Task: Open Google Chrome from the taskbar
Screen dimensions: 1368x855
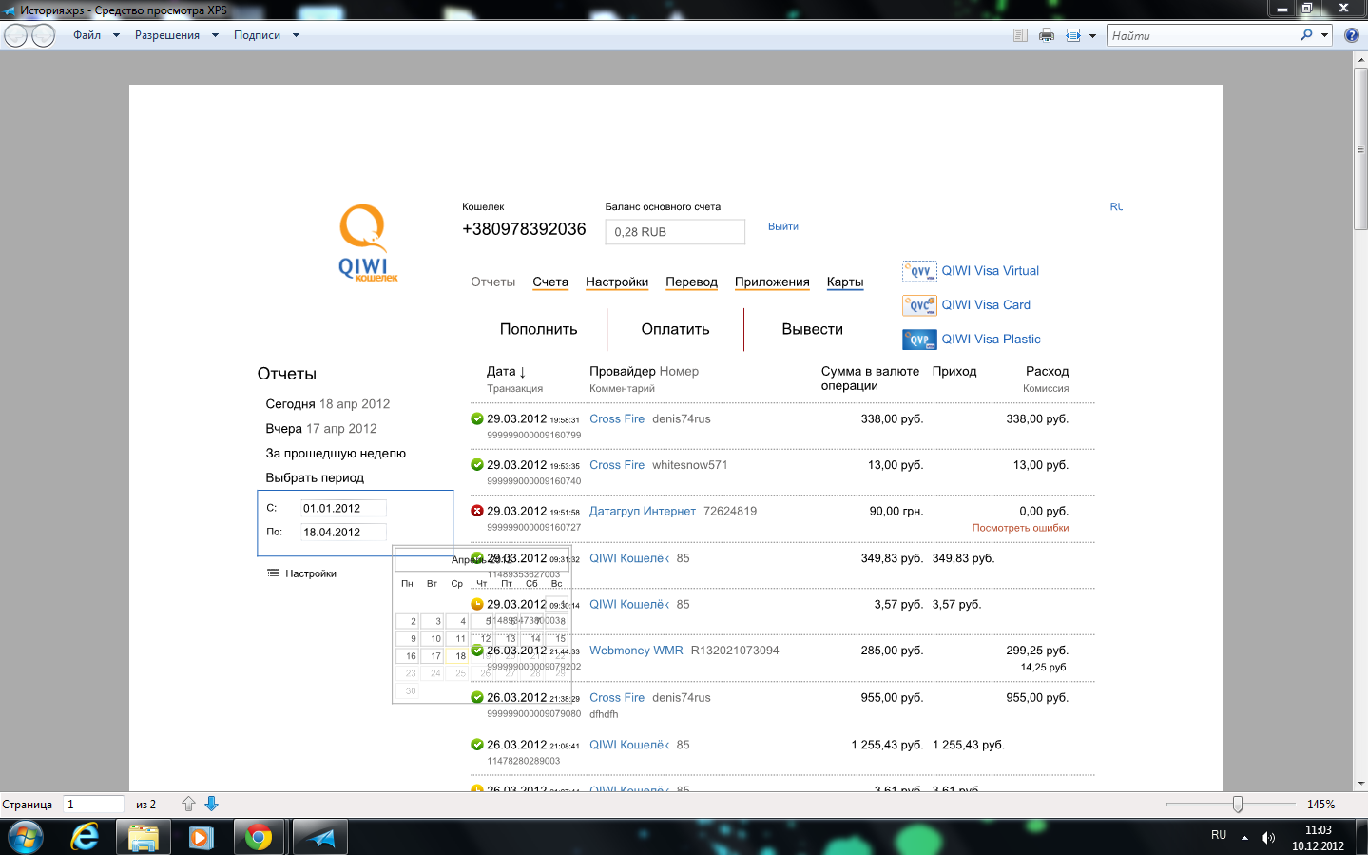Action: click(258, 837)
